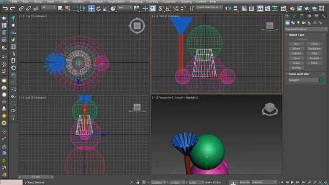Open Edit Named Selection Sets
The width and height of the screenshot is (329, 185).
tap(192, 8)
